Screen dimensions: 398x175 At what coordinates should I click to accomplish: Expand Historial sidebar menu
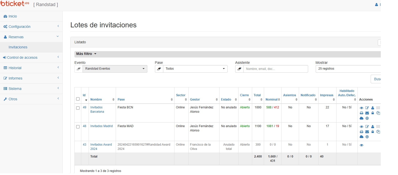pos(31,68)
